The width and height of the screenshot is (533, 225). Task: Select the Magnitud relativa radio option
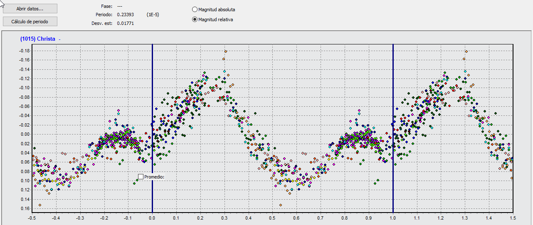click(195, 20)
